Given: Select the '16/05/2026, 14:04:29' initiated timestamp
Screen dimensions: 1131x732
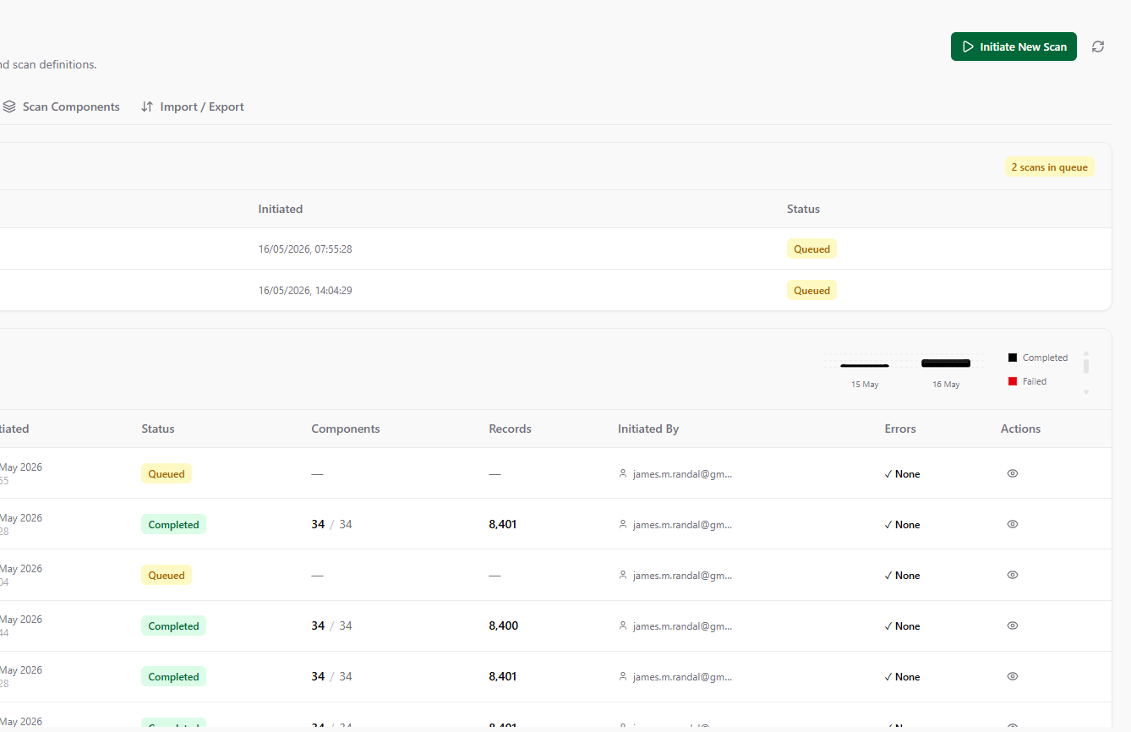Looking at the screenshot, I should click(305, 291).
